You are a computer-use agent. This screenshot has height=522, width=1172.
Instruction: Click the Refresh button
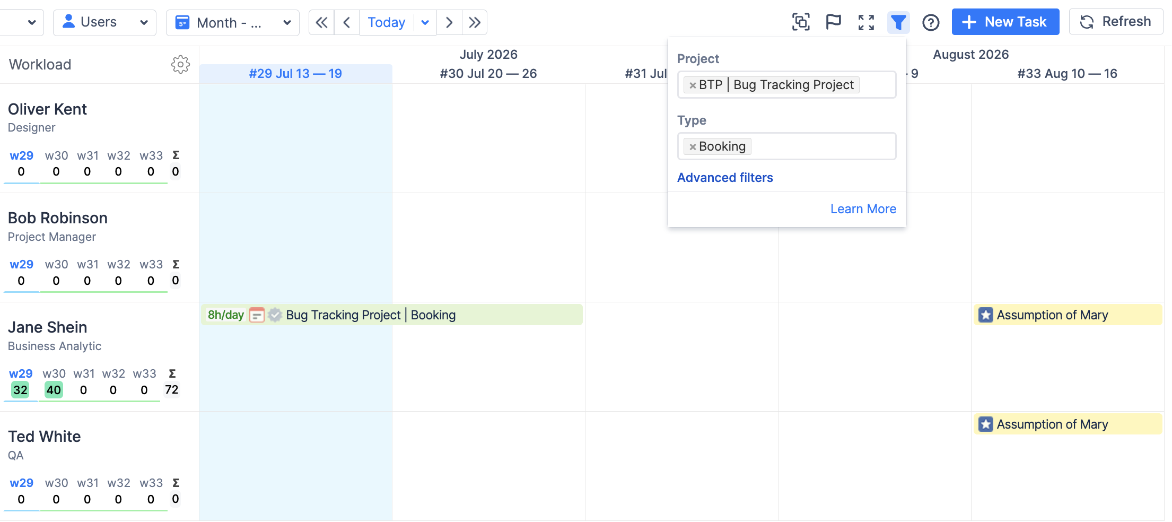tap(1116, 22)
